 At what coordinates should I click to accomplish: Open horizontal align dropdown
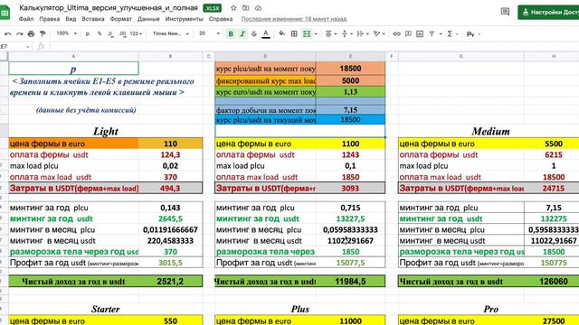[330, 34]
